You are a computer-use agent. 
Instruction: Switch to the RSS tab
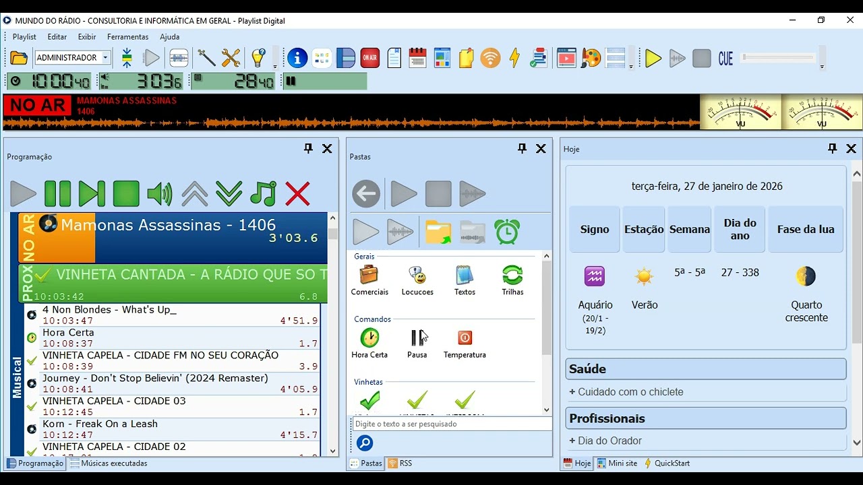pyautogui.click(x=400, y=463)
